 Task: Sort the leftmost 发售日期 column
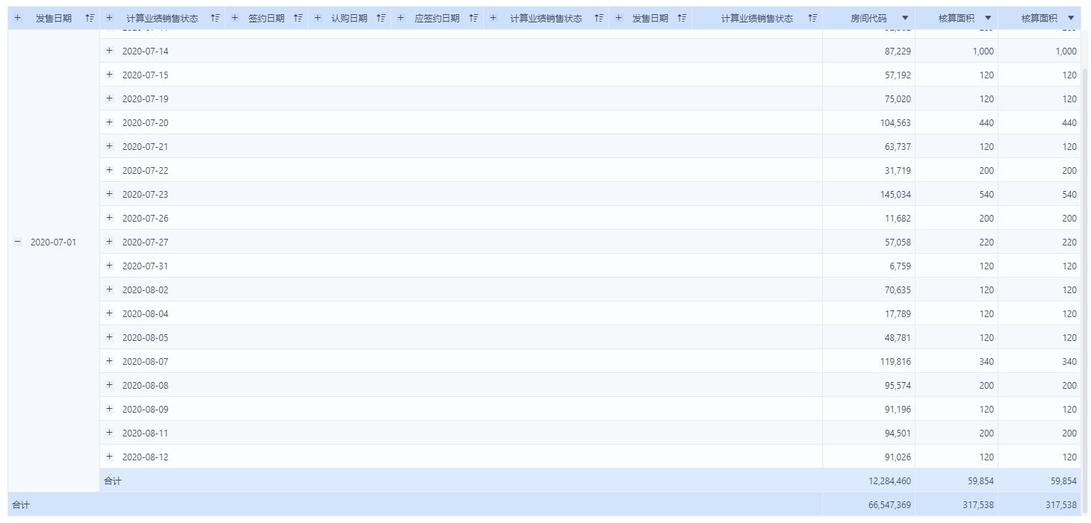click(90, 18)
